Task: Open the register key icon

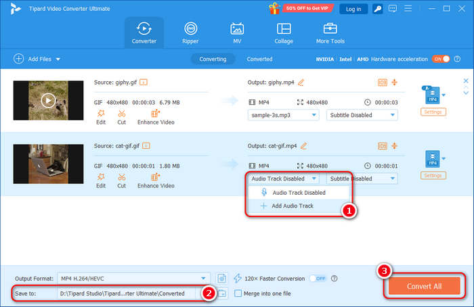Action: coord(377,9)
